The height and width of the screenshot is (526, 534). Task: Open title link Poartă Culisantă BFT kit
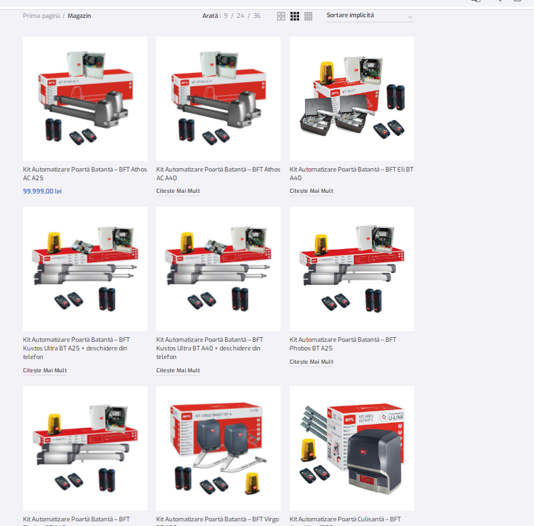(x=345, y=520)
